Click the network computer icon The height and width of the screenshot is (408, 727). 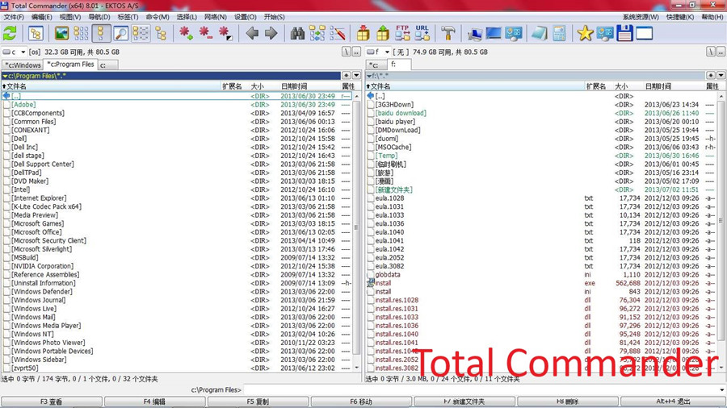pos(474,33)
